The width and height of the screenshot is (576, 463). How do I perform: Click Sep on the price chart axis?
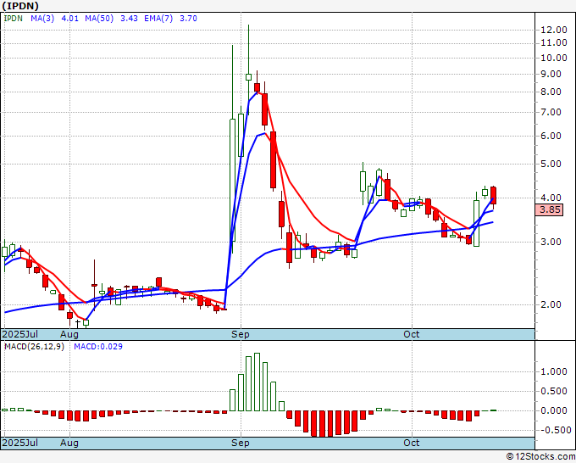tap(241, 334)
